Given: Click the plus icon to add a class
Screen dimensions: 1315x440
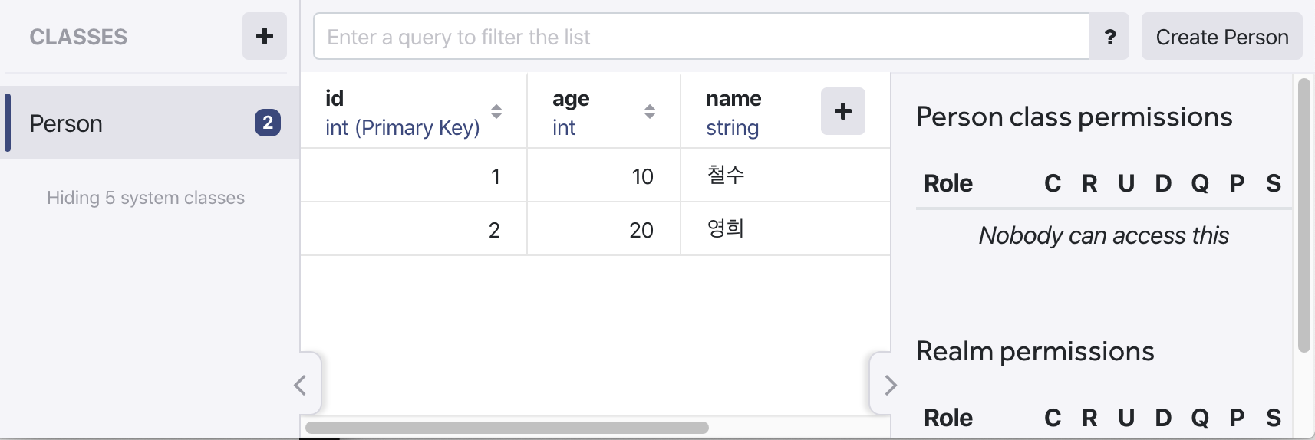Looking at the screenshot, I should click(265, 36).
